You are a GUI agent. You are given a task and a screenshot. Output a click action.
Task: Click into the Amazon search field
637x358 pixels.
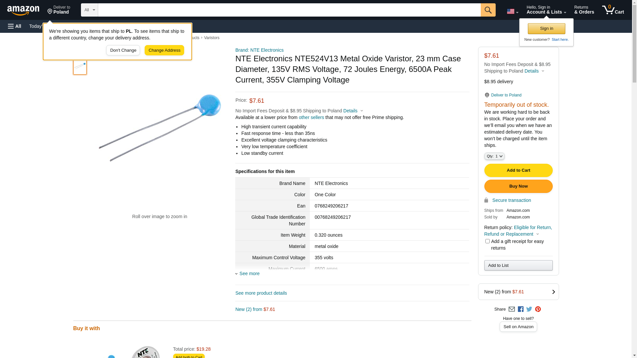289,10
